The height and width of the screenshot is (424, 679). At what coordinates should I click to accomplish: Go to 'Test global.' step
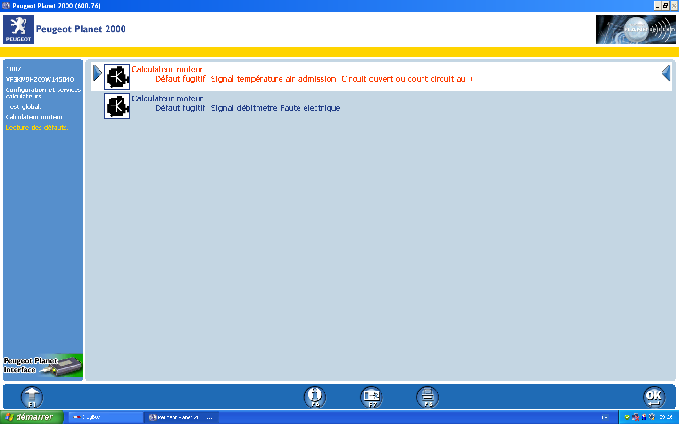tap(24, 107)
